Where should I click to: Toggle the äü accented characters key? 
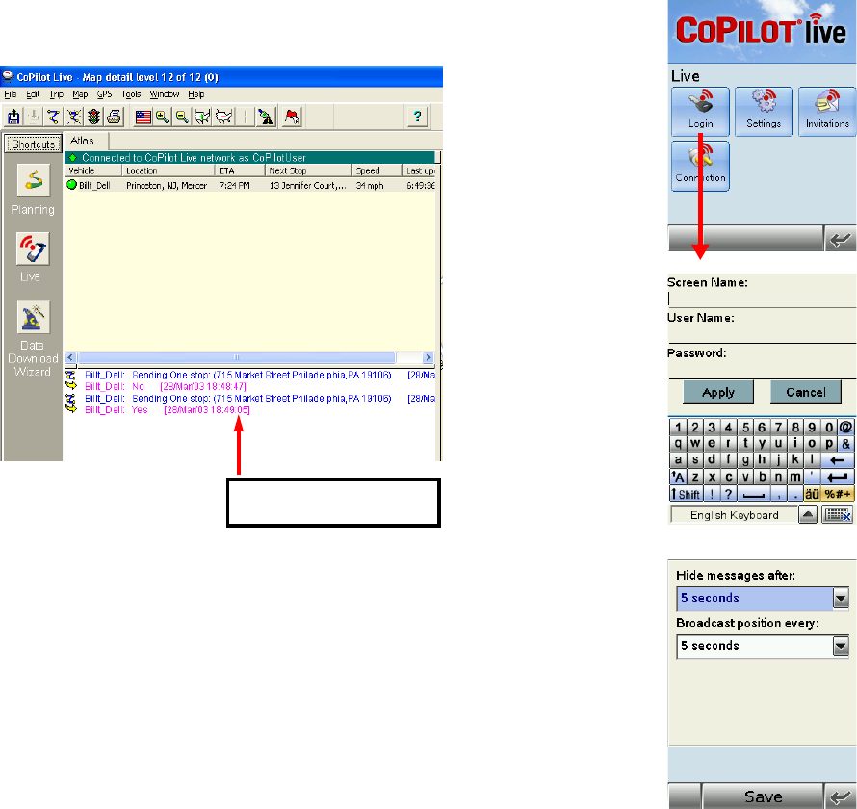click(x=812, y=494)
